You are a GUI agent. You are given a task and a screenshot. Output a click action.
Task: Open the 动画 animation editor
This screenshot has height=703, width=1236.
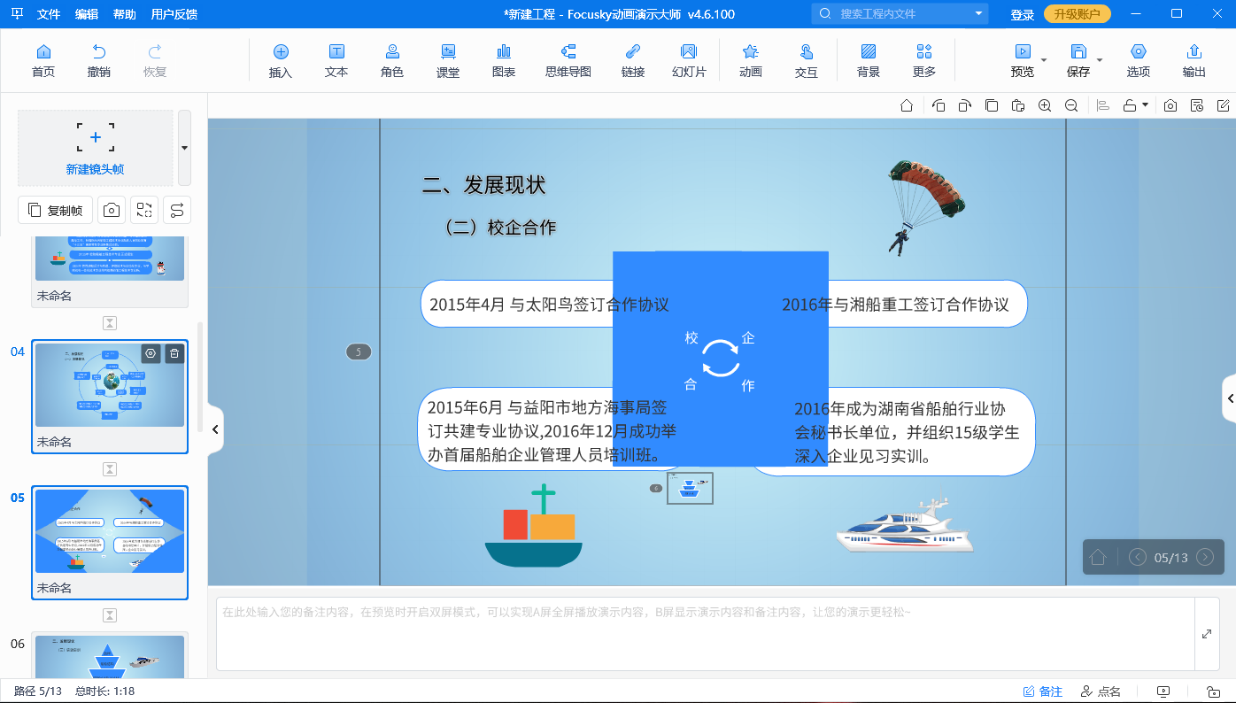[751, 60]
